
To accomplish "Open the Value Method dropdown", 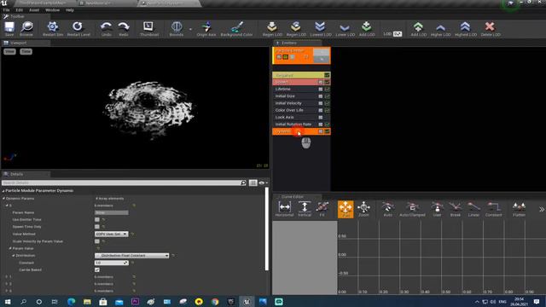I will pos(112,234).
